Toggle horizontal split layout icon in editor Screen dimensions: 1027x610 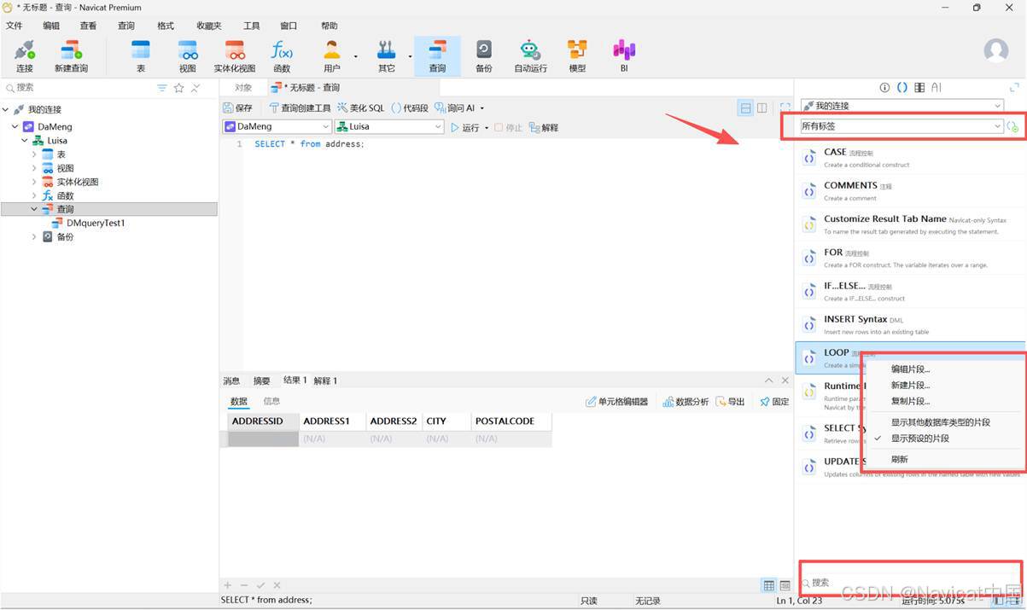point(746,107)
